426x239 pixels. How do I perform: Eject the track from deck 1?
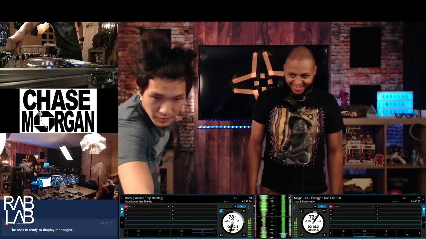tap(244, 235)
